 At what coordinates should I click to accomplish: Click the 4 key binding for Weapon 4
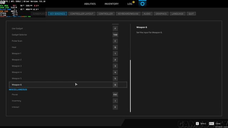click(x=115, y=72)
